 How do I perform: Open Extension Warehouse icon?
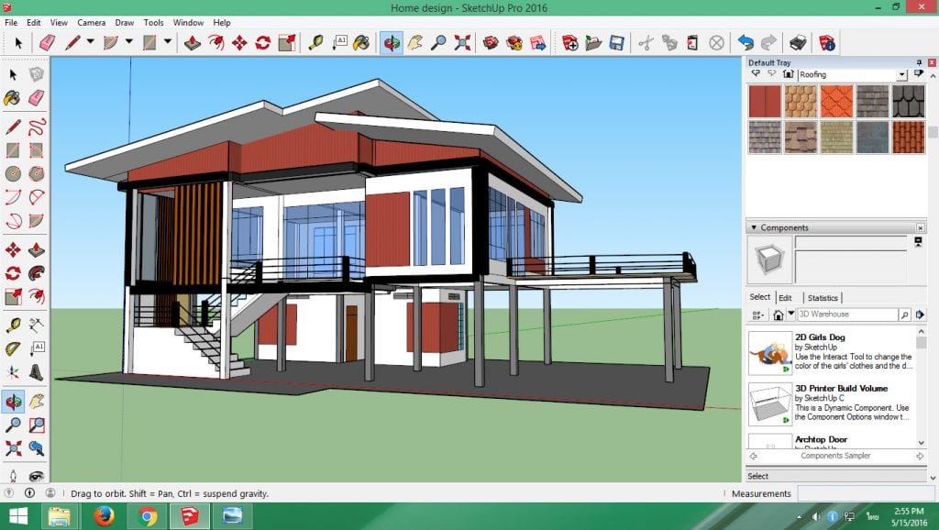click(514, 42)
